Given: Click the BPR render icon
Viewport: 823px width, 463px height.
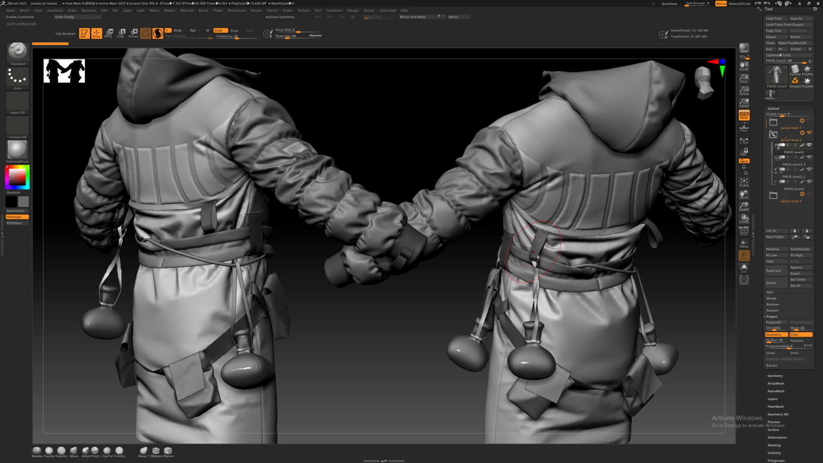Looking at the screenshot, I should pos(744,48).
